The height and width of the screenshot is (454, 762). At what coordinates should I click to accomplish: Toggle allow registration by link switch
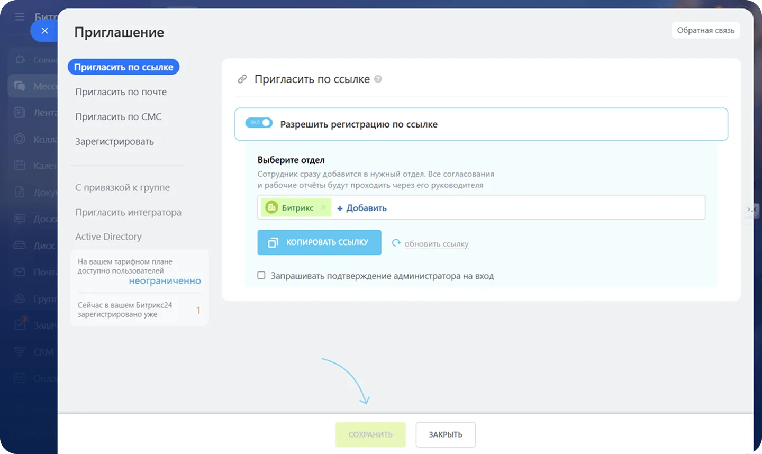pyautogui.click(x=259, y=123)
